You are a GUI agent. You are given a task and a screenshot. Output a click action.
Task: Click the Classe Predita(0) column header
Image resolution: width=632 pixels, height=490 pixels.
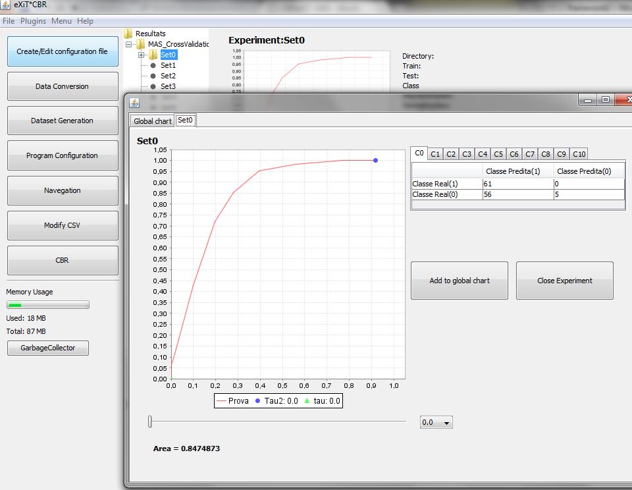(x=589, y=171)
